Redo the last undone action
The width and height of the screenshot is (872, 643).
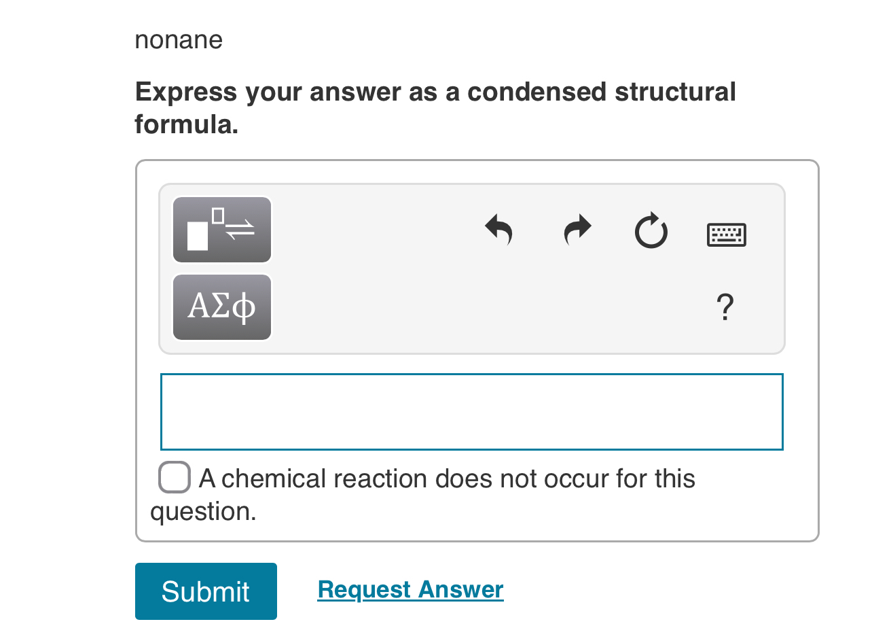coord(577,230)
